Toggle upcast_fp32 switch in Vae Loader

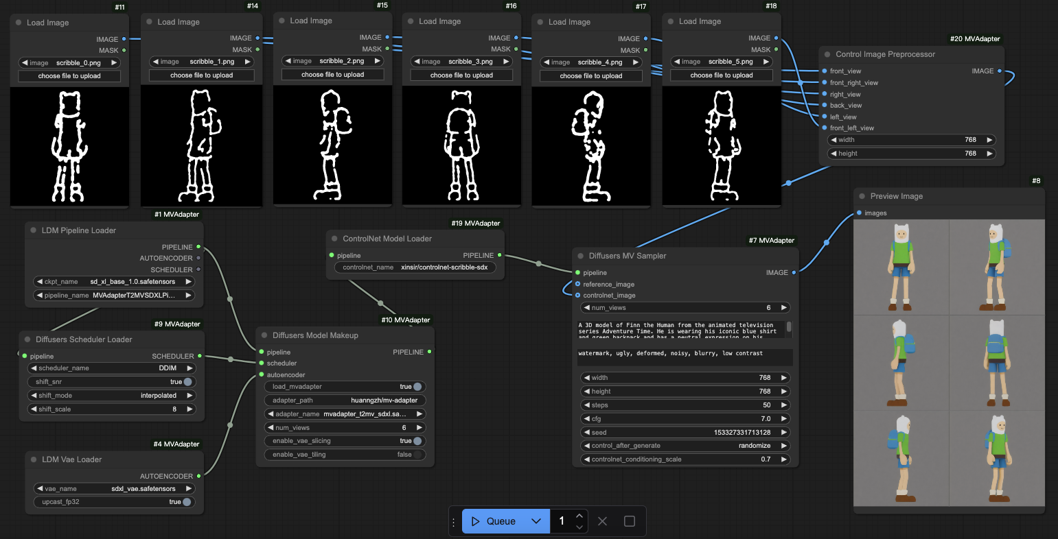point(187,502)
